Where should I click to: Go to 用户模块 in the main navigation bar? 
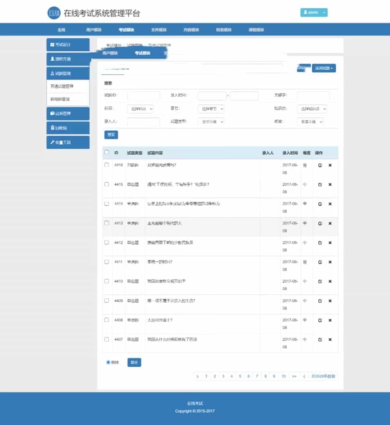[x=94, y=29]
